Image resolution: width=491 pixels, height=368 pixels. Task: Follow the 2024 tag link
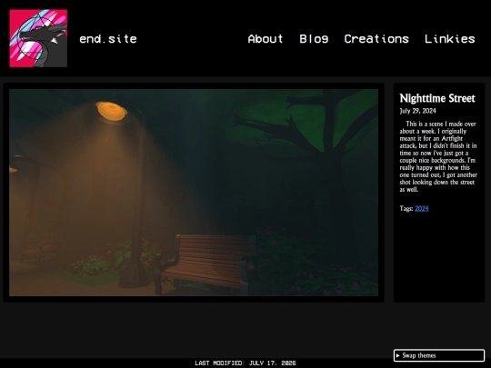(422, 208)
